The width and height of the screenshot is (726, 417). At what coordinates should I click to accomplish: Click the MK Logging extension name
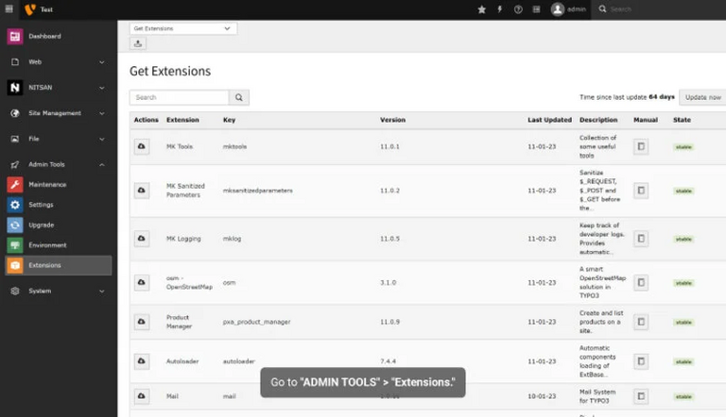coord(183,239)
